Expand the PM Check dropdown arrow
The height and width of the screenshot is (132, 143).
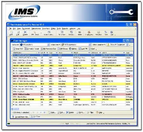[41, 33]
